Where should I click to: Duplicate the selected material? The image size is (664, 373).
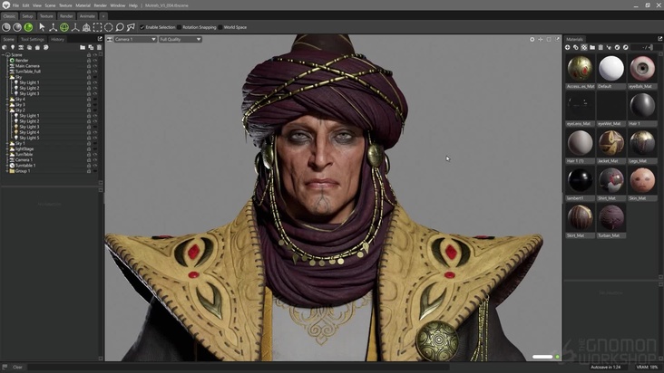[x=575, y=47]
